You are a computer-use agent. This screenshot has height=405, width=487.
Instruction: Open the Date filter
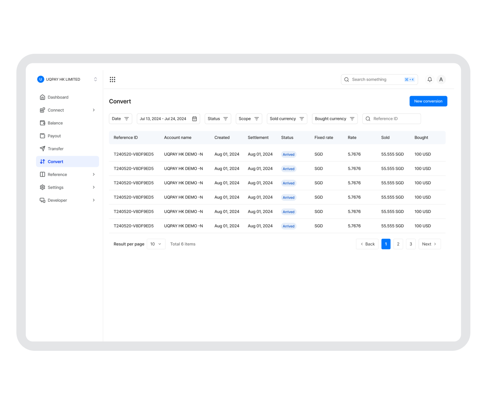coord(120,119)
